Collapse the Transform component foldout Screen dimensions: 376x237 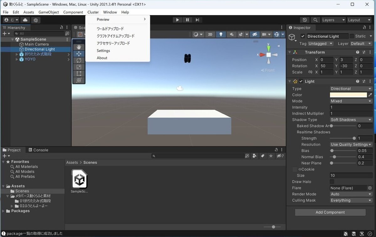coord(290,52)
